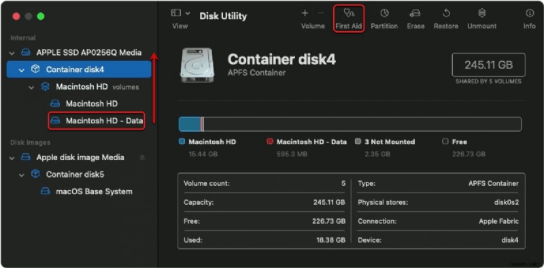Click the First Aid stethoscope icon
Viewport: 544px width, 268px height.
[349, 13]
